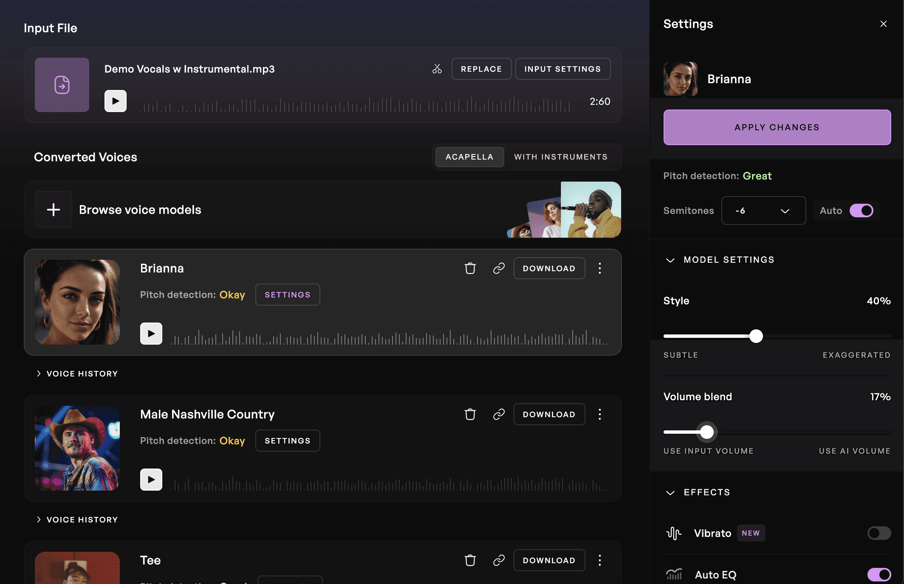Copy link for Tee voice
Screen dimensions: 904x584
click(499, 560)
